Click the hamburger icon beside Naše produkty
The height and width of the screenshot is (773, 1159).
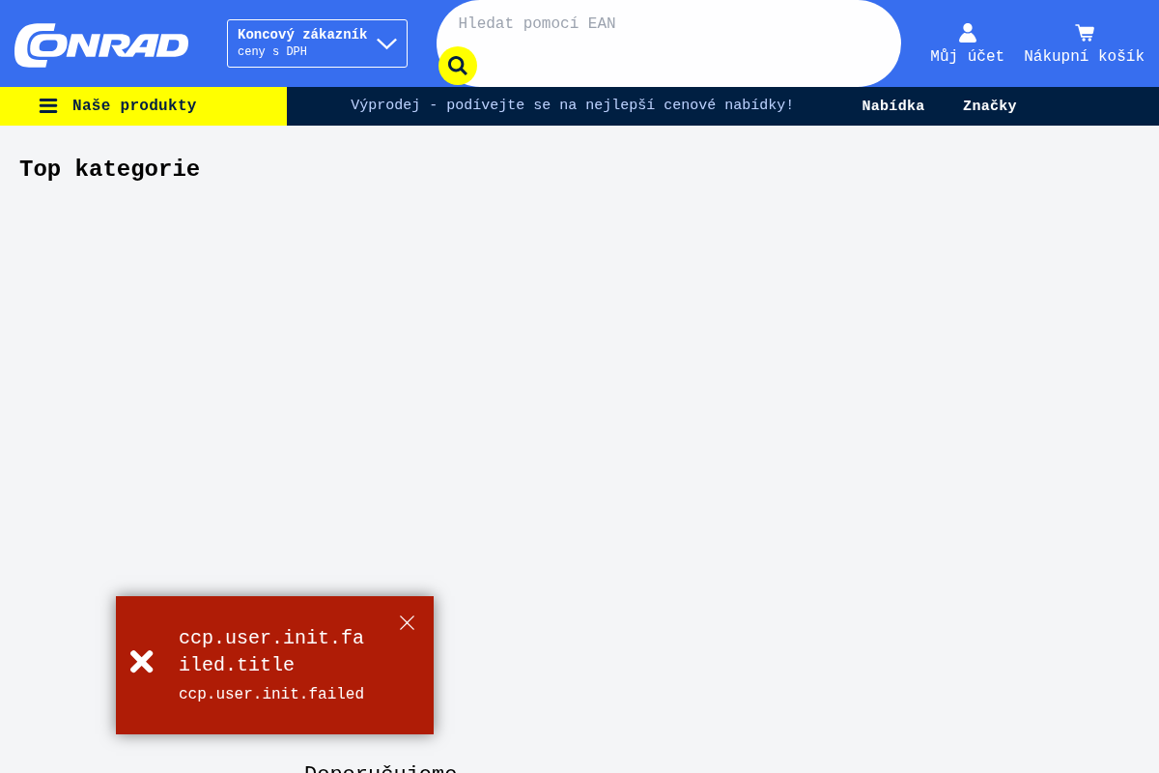coord(48,106)
